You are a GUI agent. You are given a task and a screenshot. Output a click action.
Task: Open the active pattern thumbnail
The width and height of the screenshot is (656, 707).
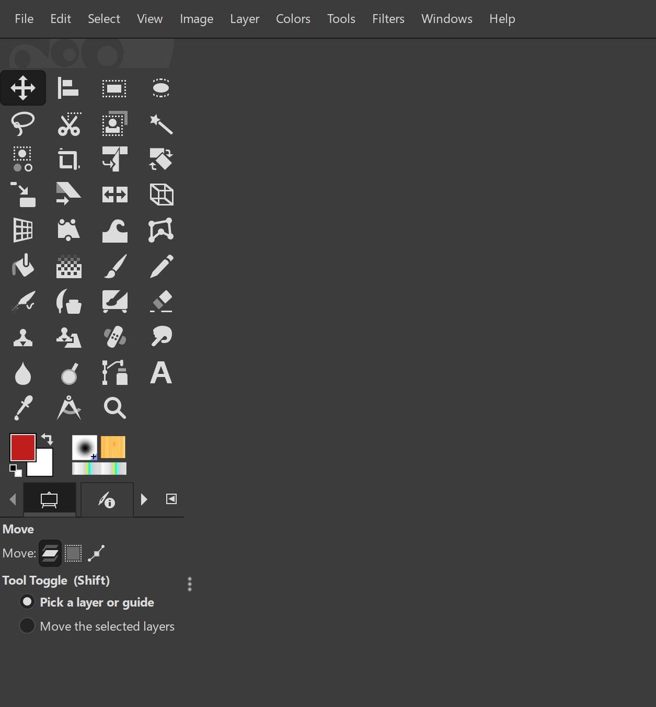(113, 447)
